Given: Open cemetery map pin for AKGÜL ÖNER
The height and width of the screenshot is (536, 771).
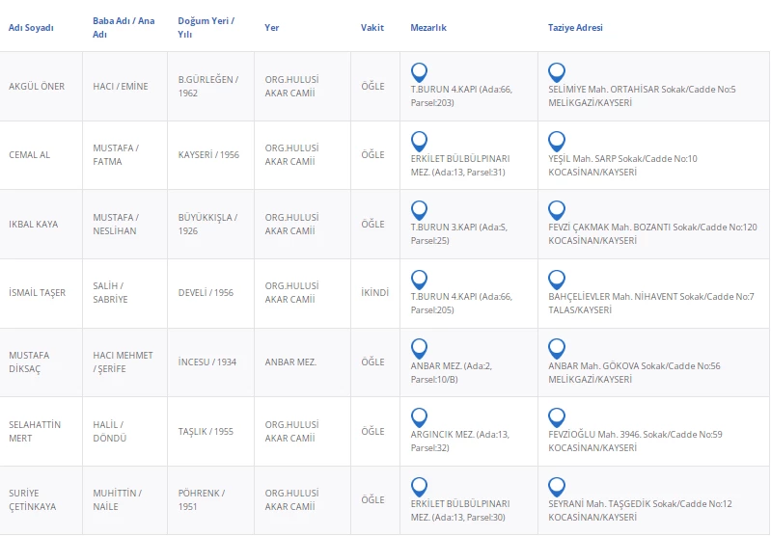Looking at the screenshot, I should point(419,71).
